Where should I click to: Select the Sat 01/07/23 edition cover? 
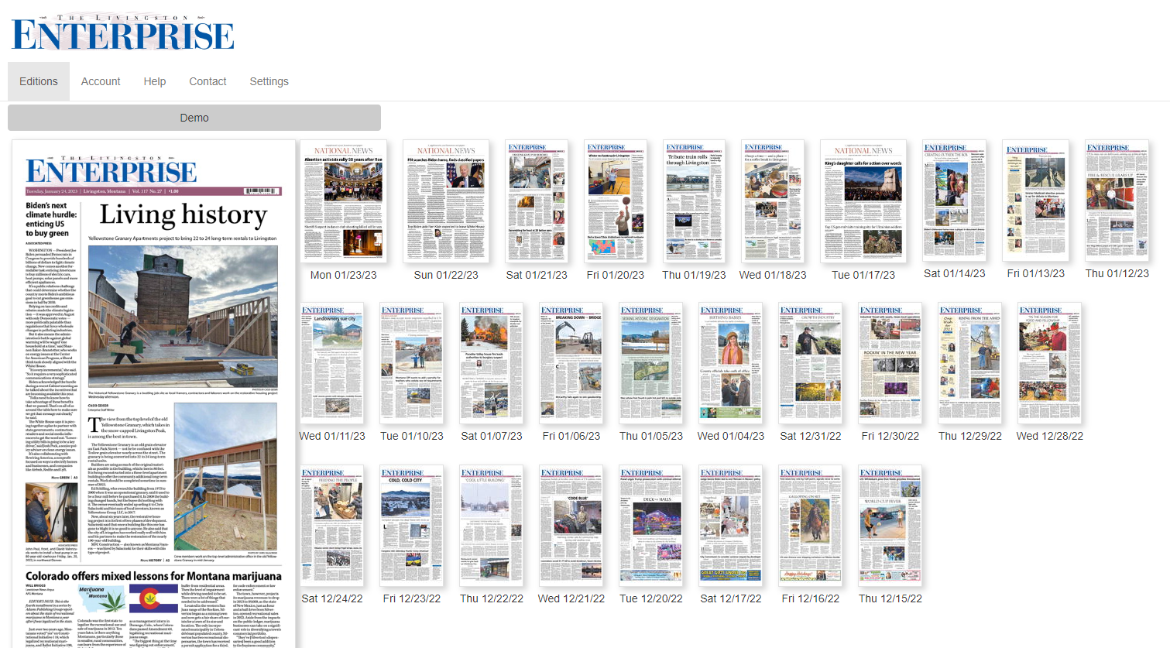(x=492, y=363)
